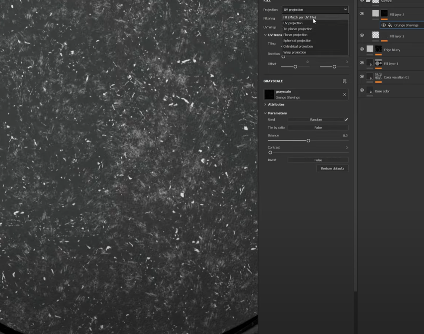Viewport: 424px width, 334px height.
Task: Click the grayscale resource preview swatch
Action: point(269,94)
